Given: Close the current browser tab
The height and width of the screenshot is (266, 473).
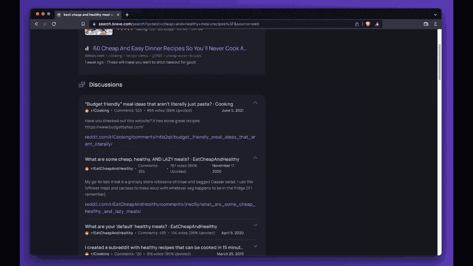Looking at the screenshot, I should [118, 15].
